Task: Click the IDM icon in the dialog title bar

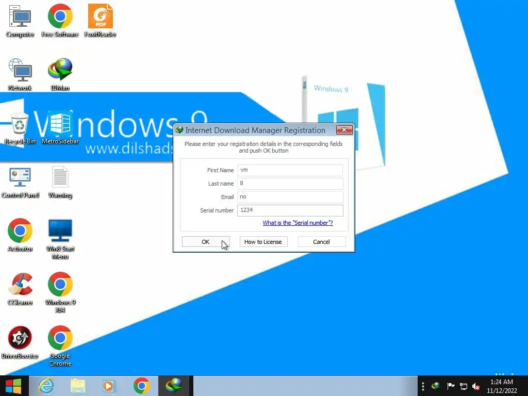Action: click(179, 130)
